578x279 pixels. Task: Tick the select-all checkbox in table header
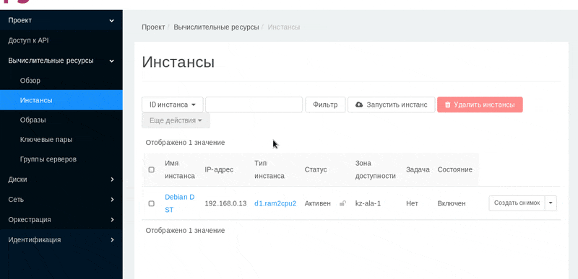click(x=151, y=170)
